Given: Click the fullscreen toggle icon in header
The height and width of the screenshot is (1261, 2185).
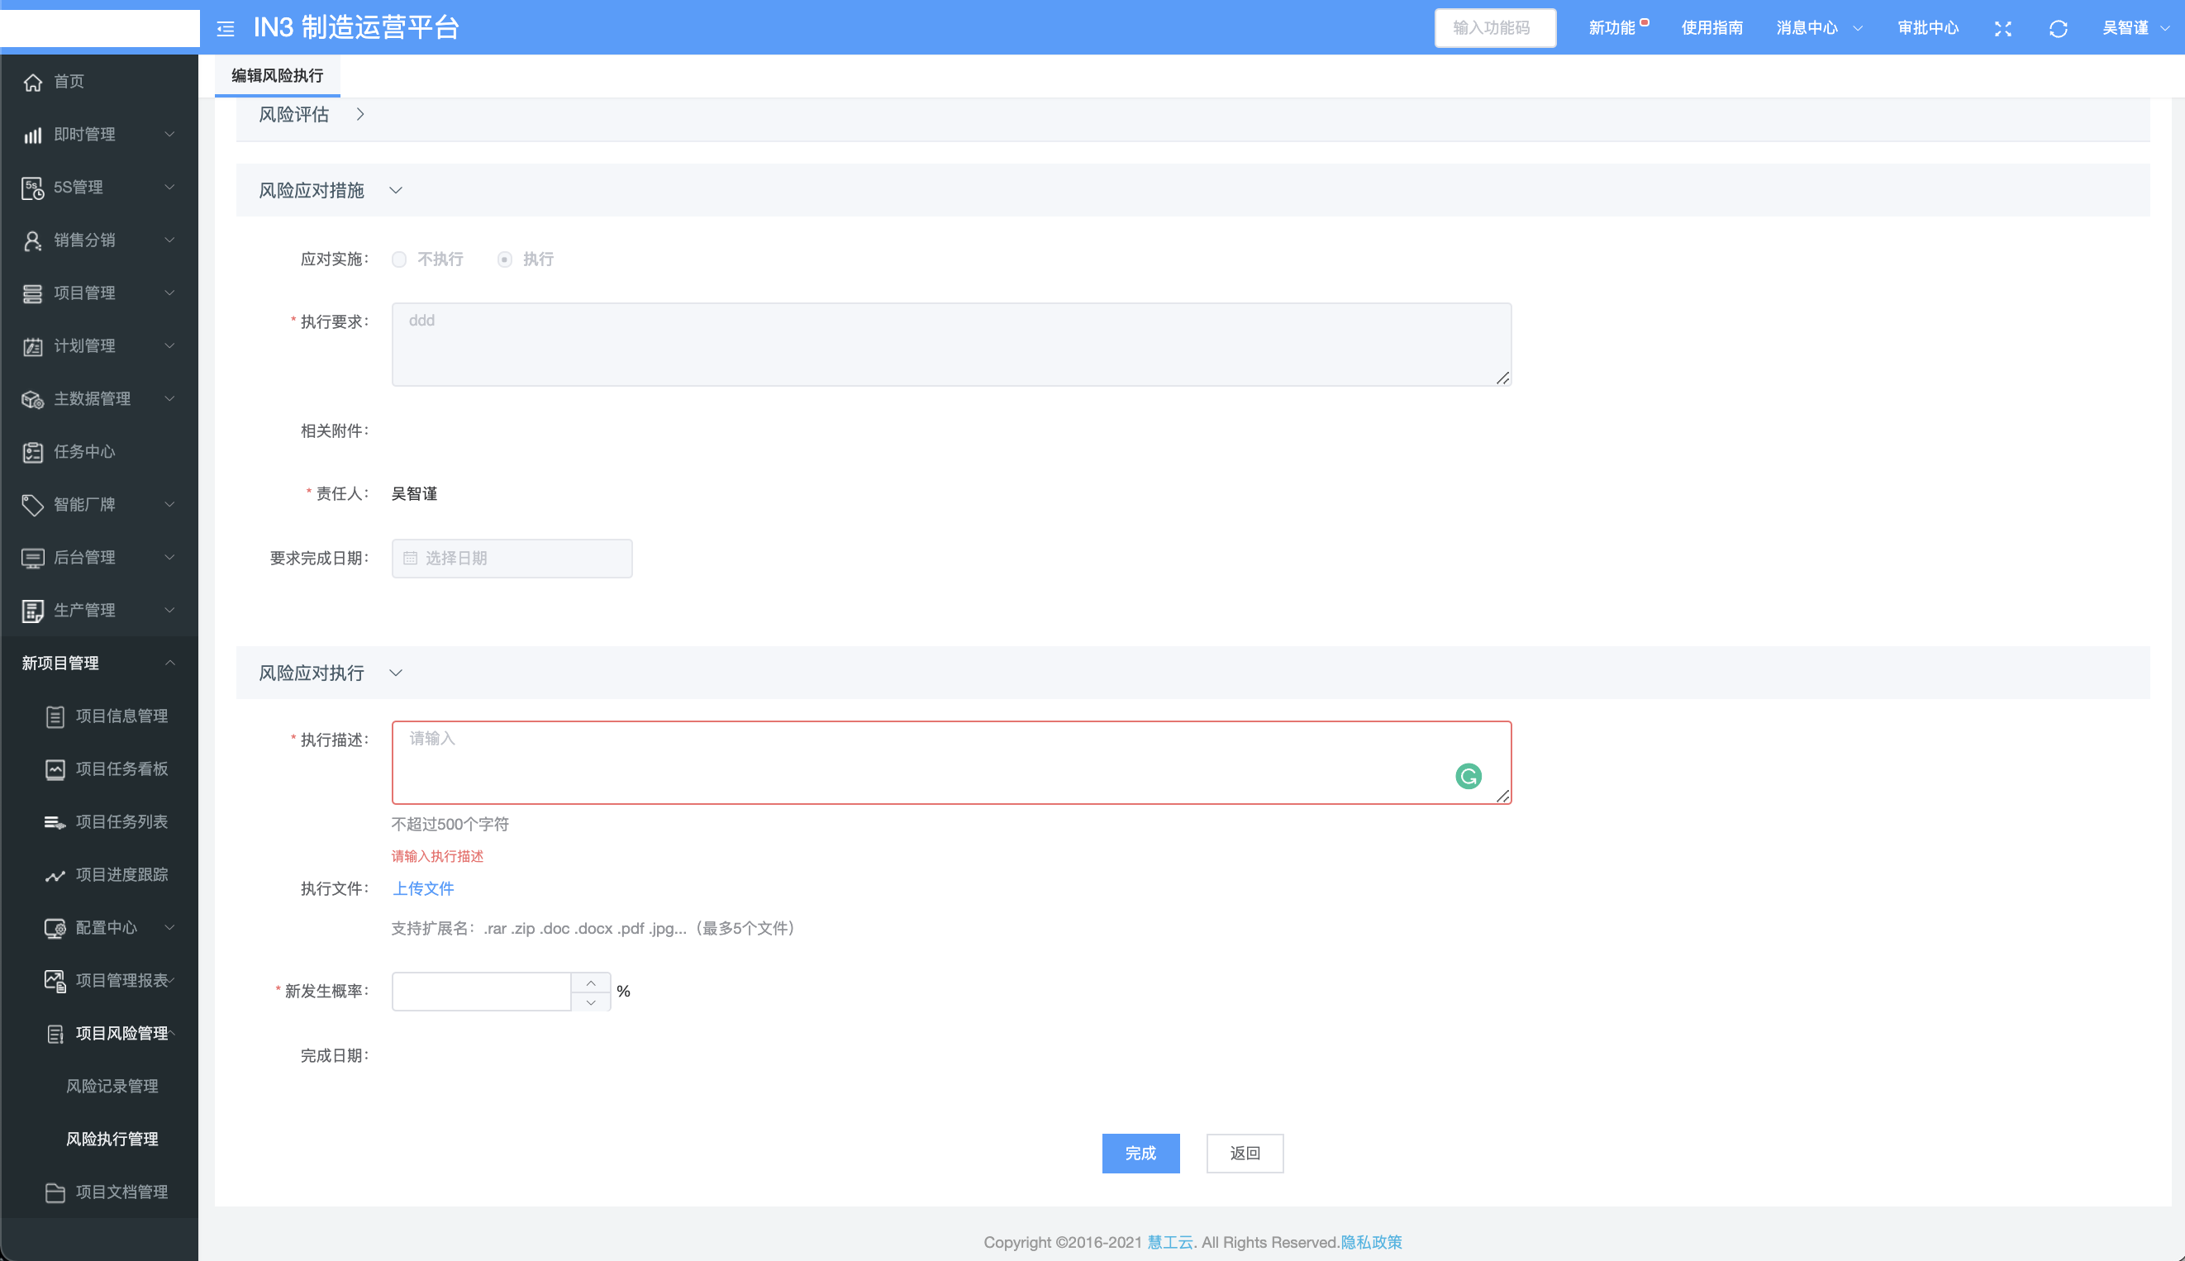Looking at the screenshot, I should pyautogui.click(x=2002, y=29).
